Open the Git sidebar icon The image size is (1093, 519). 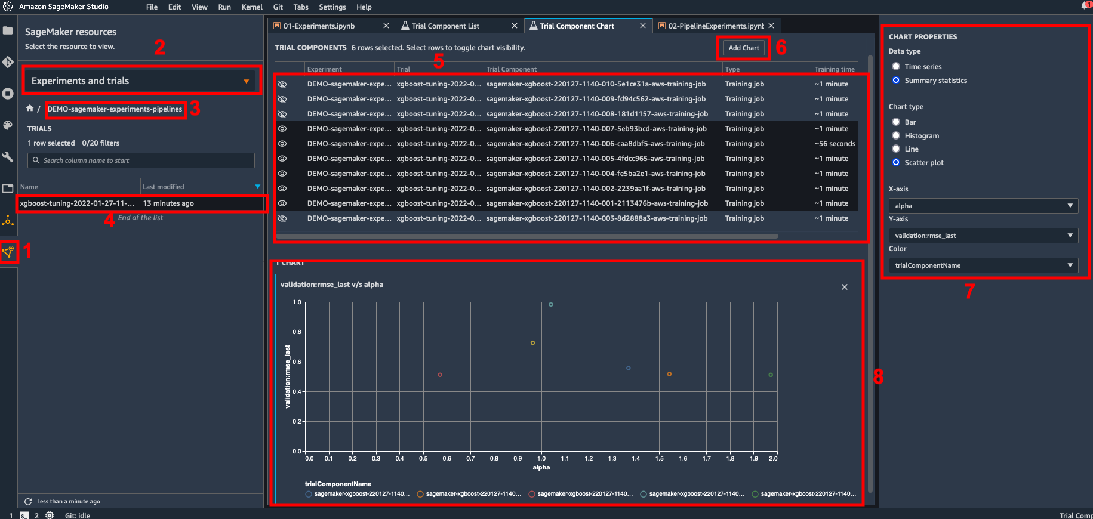[8, 62]
